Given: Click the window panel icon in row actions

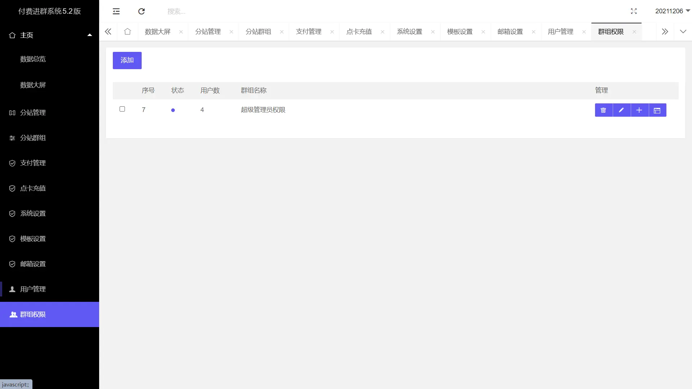Looking at the screenshot, I should coord(657,110).
